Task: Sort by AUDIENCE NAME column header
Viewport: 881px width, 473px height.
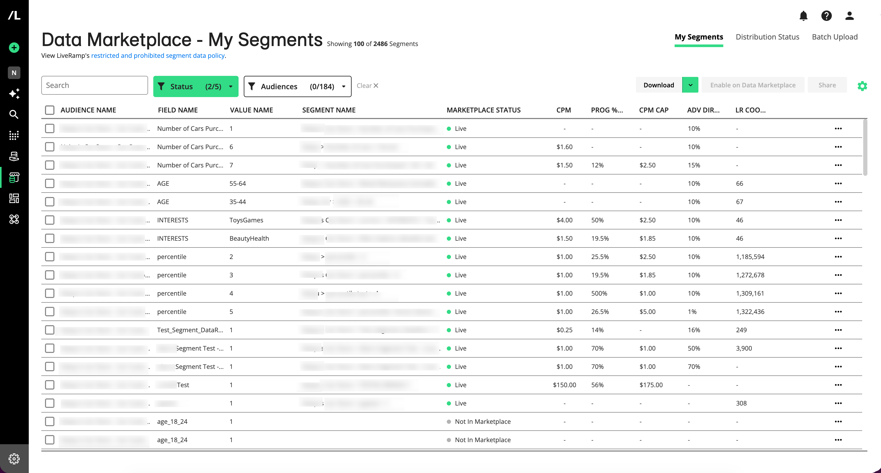Action: tap(88, 110)
